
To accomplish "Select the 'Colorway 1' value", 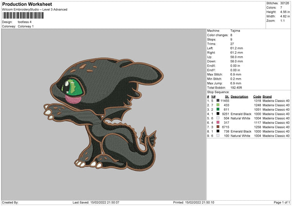I will (26, 26).
